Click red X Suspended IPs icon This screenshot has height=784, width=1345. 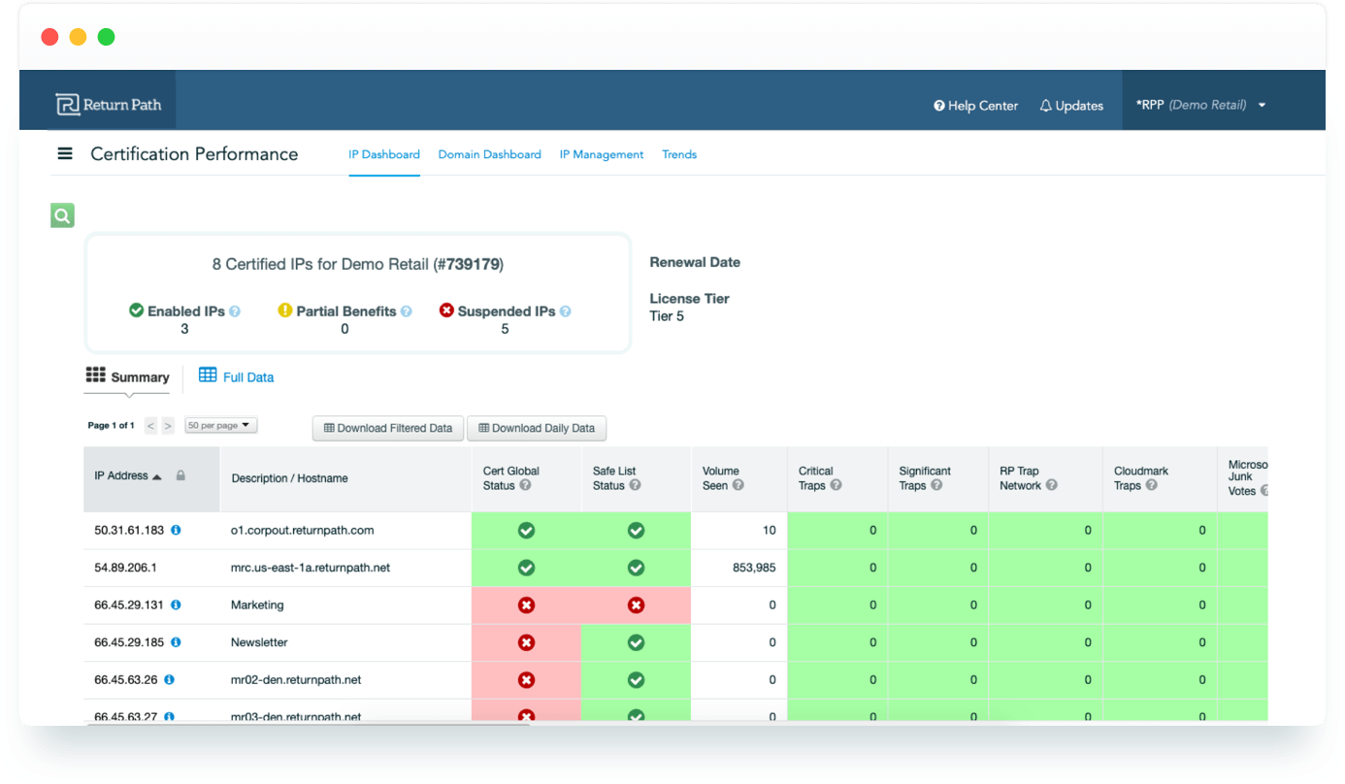[x=446, y=310]
